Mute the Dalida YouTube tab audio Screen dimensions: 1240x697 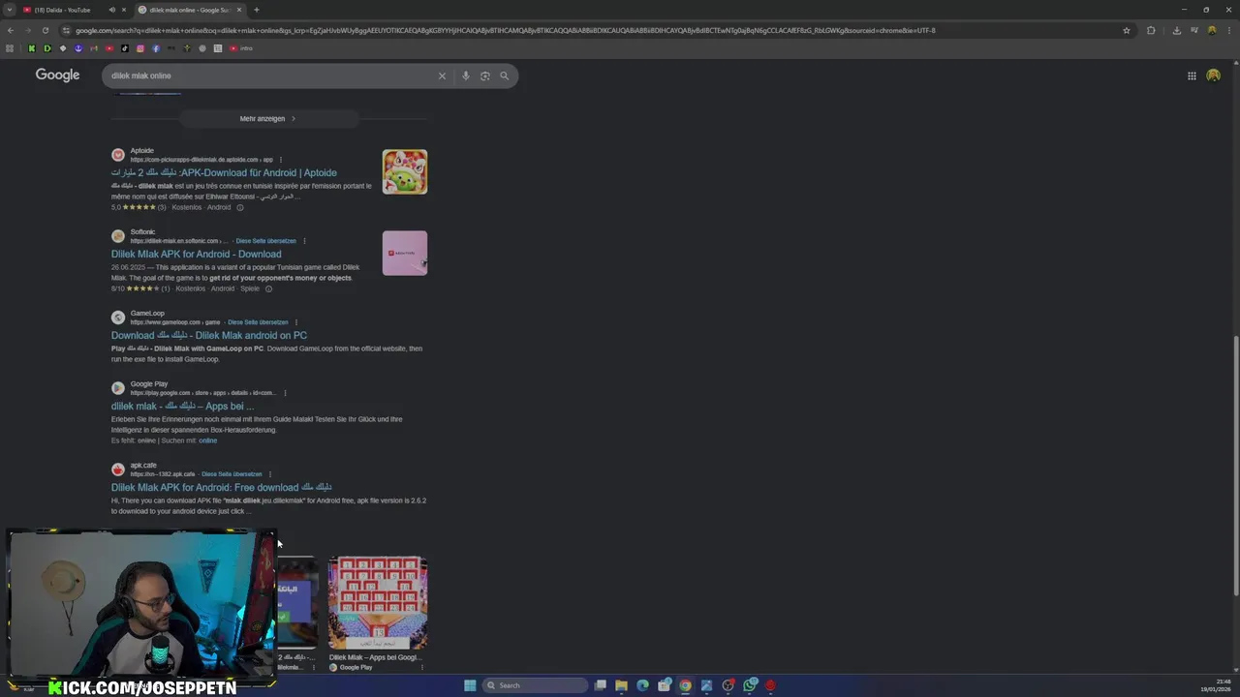click(x=112, y=10)
